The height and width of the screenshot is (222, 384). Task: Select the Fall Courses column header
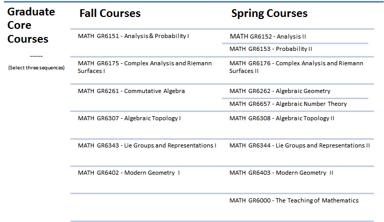tap(110, 13)
